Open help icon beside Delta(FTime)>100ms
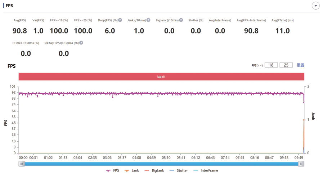The width and height of the screenshot is (323, 174). pyautogui.click(x=81, y=43)
